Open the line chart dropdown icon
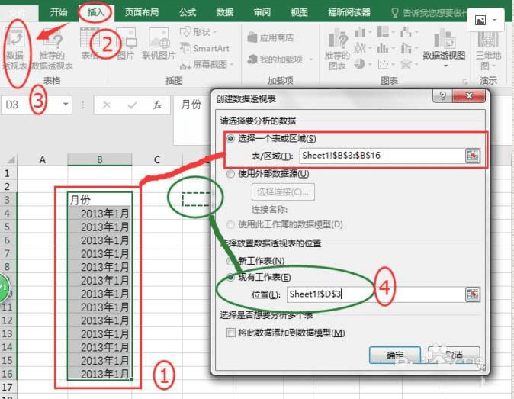Viewport: 514px width, 399px height. [362, 48]
